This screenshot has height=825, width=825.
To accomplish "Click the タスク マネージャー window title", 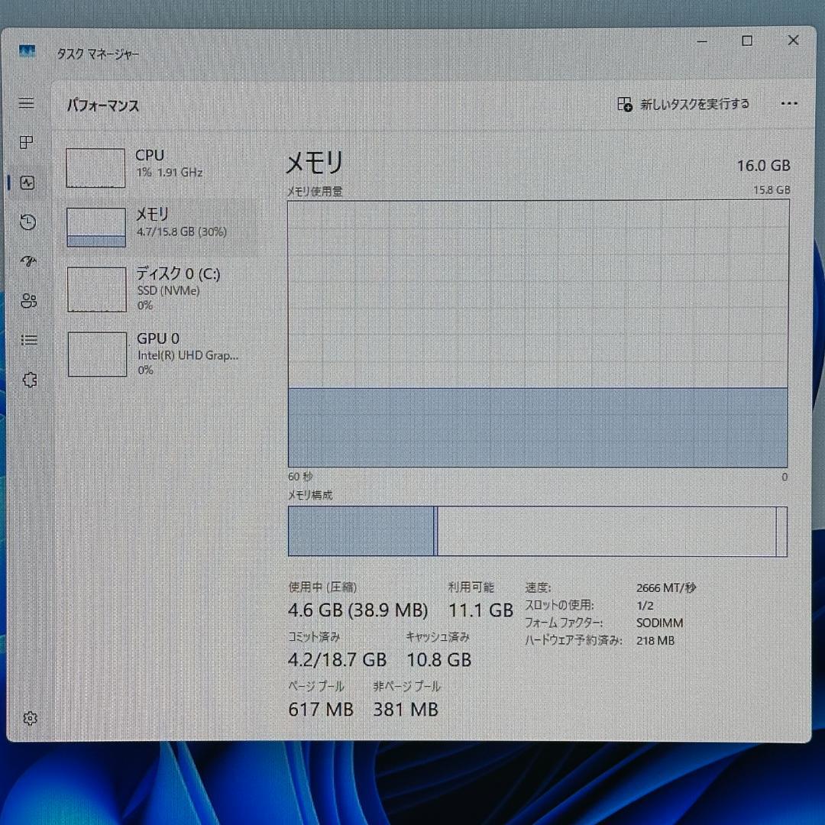I will pyautogui.click(x=98, y=53).
